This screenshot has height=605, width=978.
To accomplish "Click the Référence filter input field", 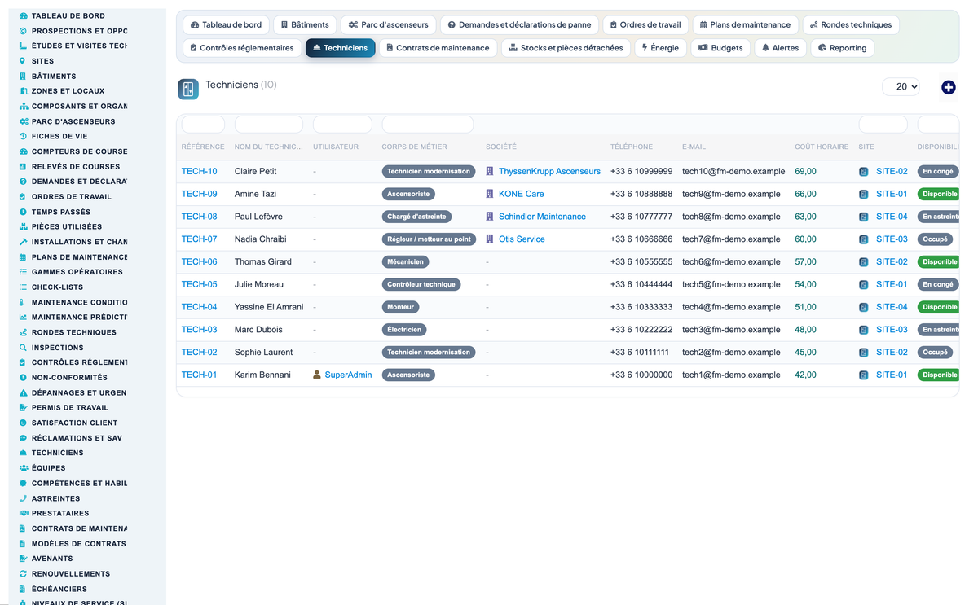I will pyautogui.click(x=203, y=125).
